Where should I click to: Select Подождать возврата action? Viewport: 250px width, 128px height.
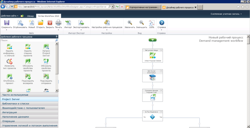point(28,79)
